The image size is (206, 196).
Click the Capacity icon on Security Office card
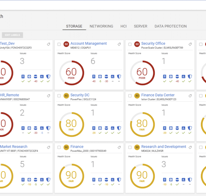[x=177, y=77]
